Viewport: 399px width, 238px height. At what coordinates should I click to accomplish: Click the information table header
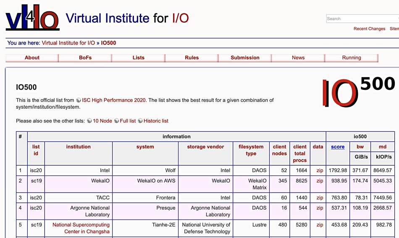(176, 136)
